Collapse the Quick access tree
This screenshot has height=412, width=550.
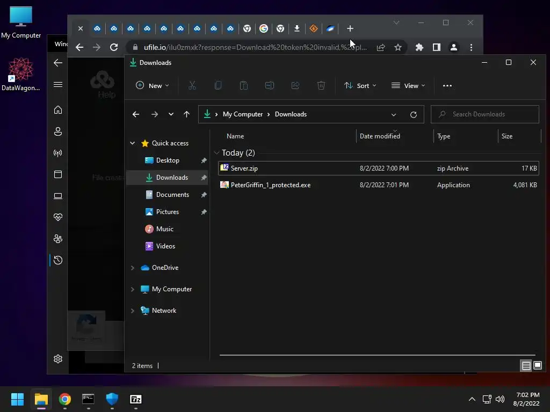(133, 143)
